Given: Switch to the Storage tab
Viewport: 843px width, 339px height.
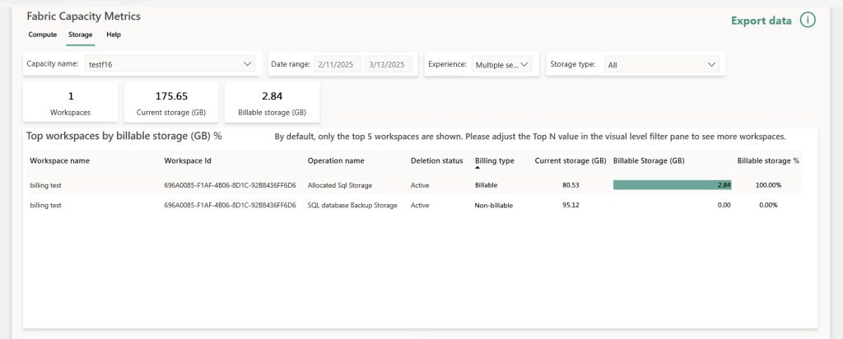Looking at the screenshot, I should [x=80, y=35].
